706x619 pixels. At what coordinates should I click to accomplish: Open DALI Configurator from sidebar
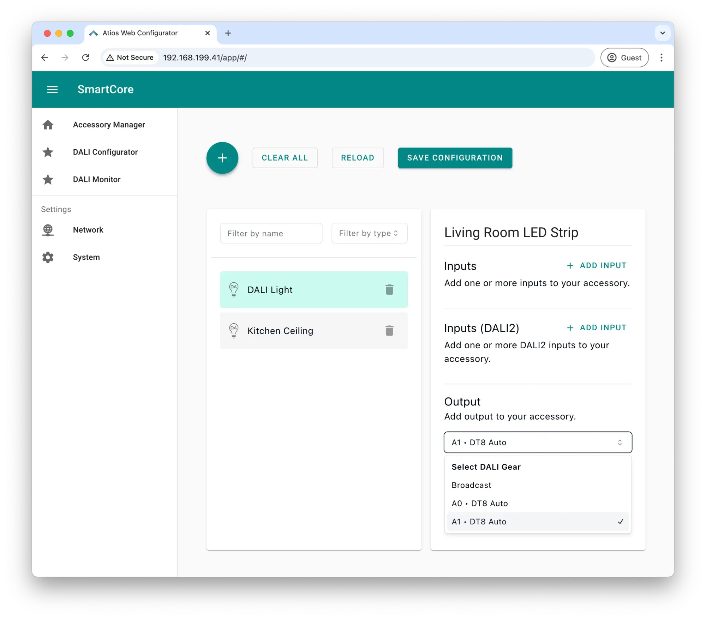pos(105,152)
